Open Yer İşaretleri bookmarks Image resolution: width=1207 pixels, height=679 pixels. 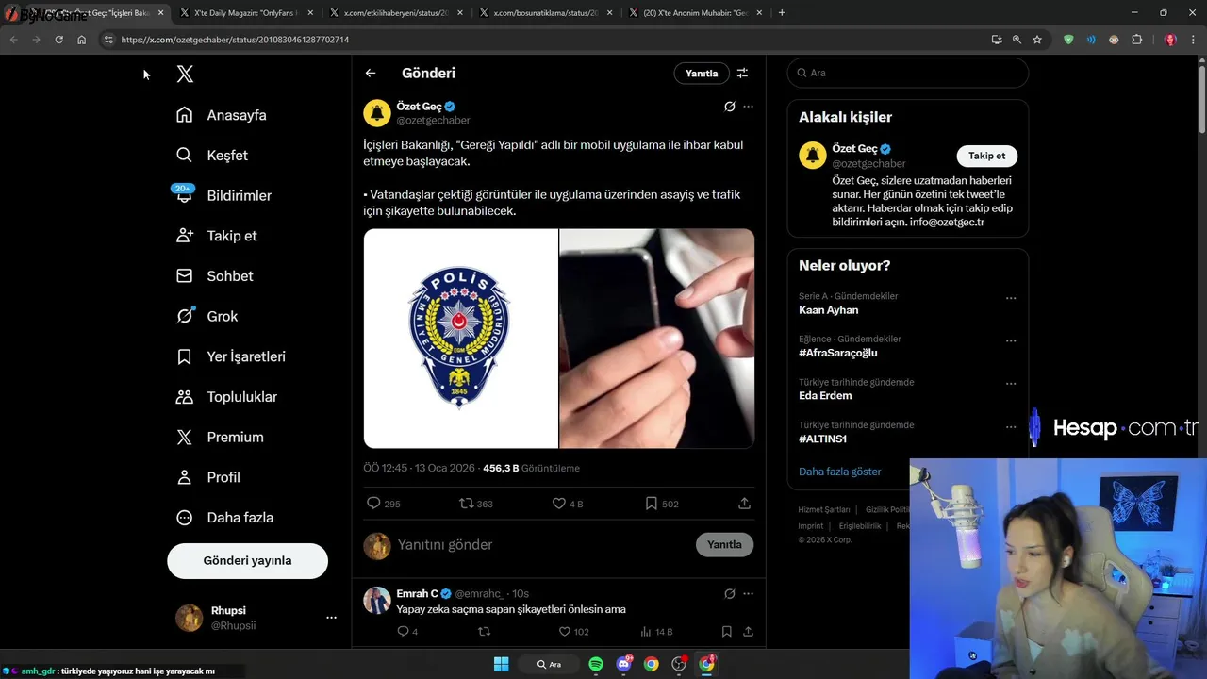[231, 356]
